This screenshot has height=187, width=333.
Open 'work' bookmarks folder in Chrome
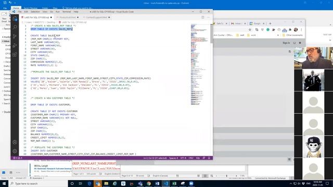pyautogui.click(x=251, y=35)
